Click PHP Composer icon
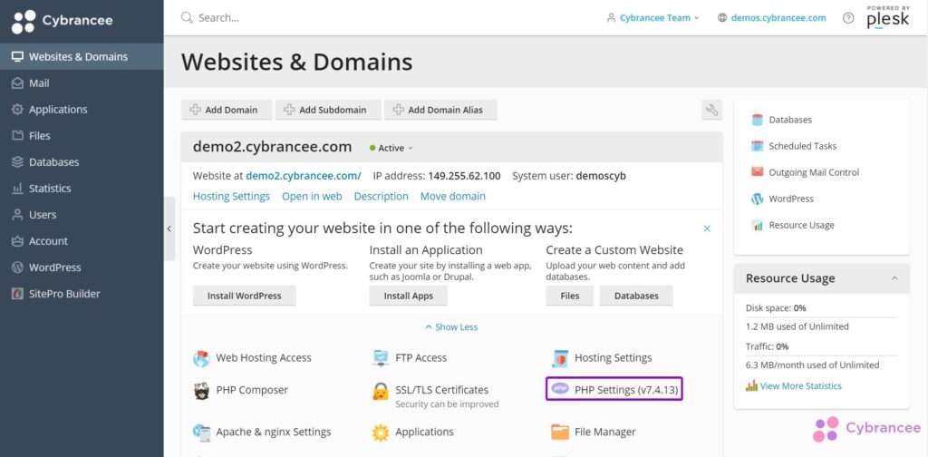The image size is (928, 457). [x=202, y=391]
